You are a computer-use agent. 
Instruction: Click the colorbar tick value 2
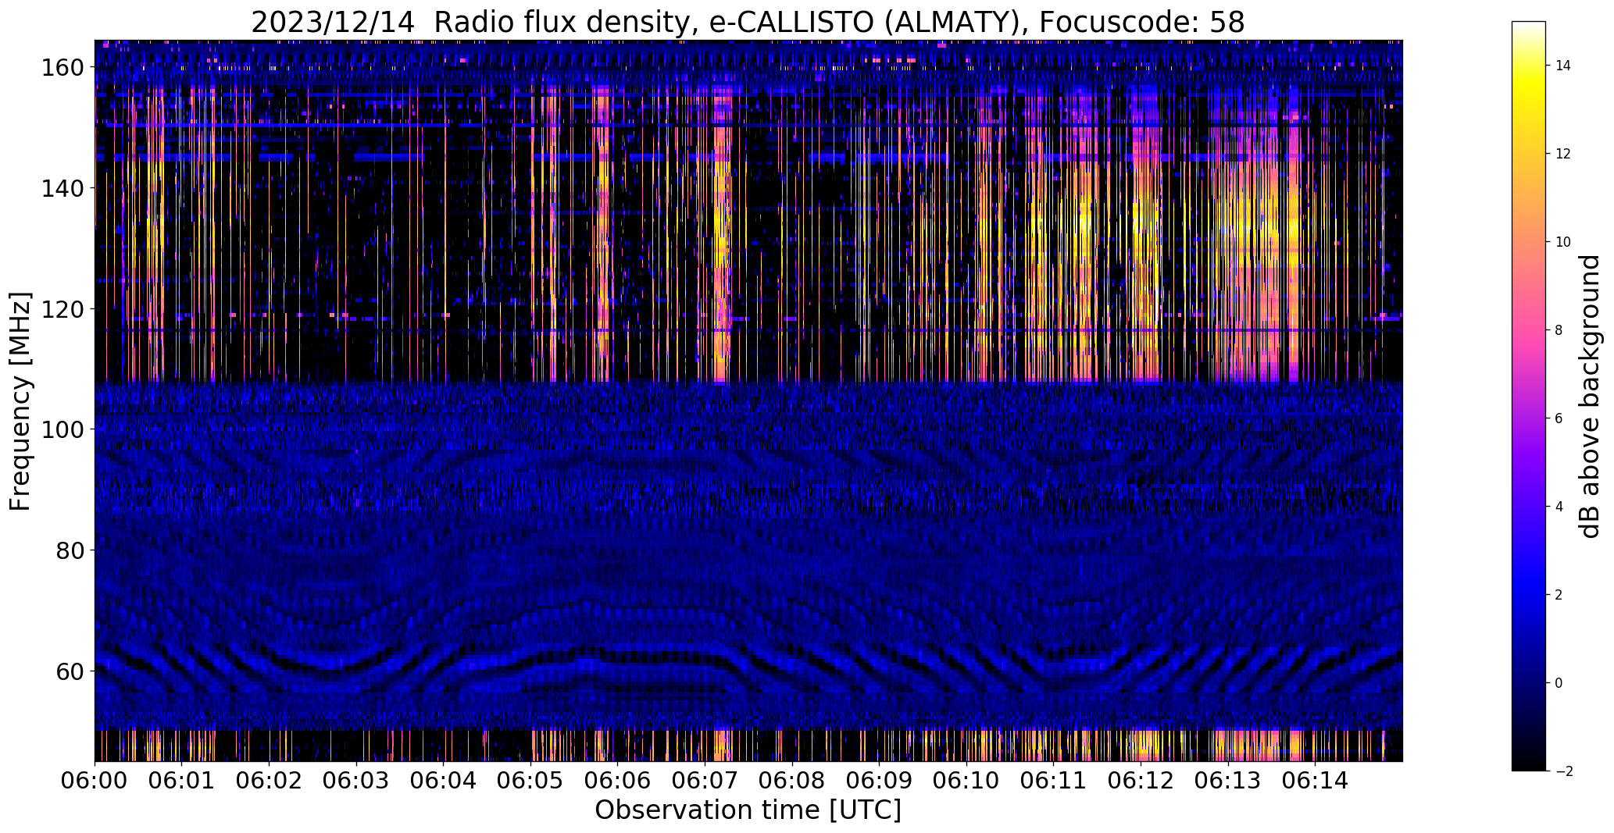(1559, 595)
